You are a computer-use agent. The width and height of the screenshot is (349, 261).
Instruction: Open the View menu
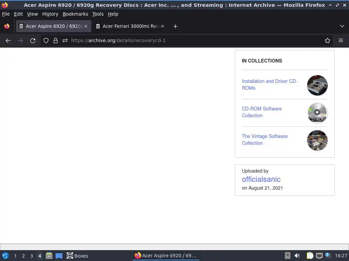tap(32, 14)
